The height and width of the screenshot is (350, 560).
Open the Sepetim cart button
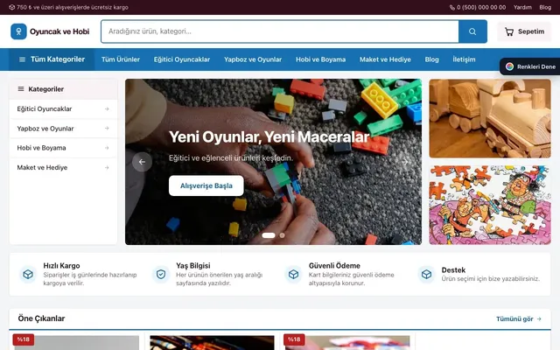(524, 31)
